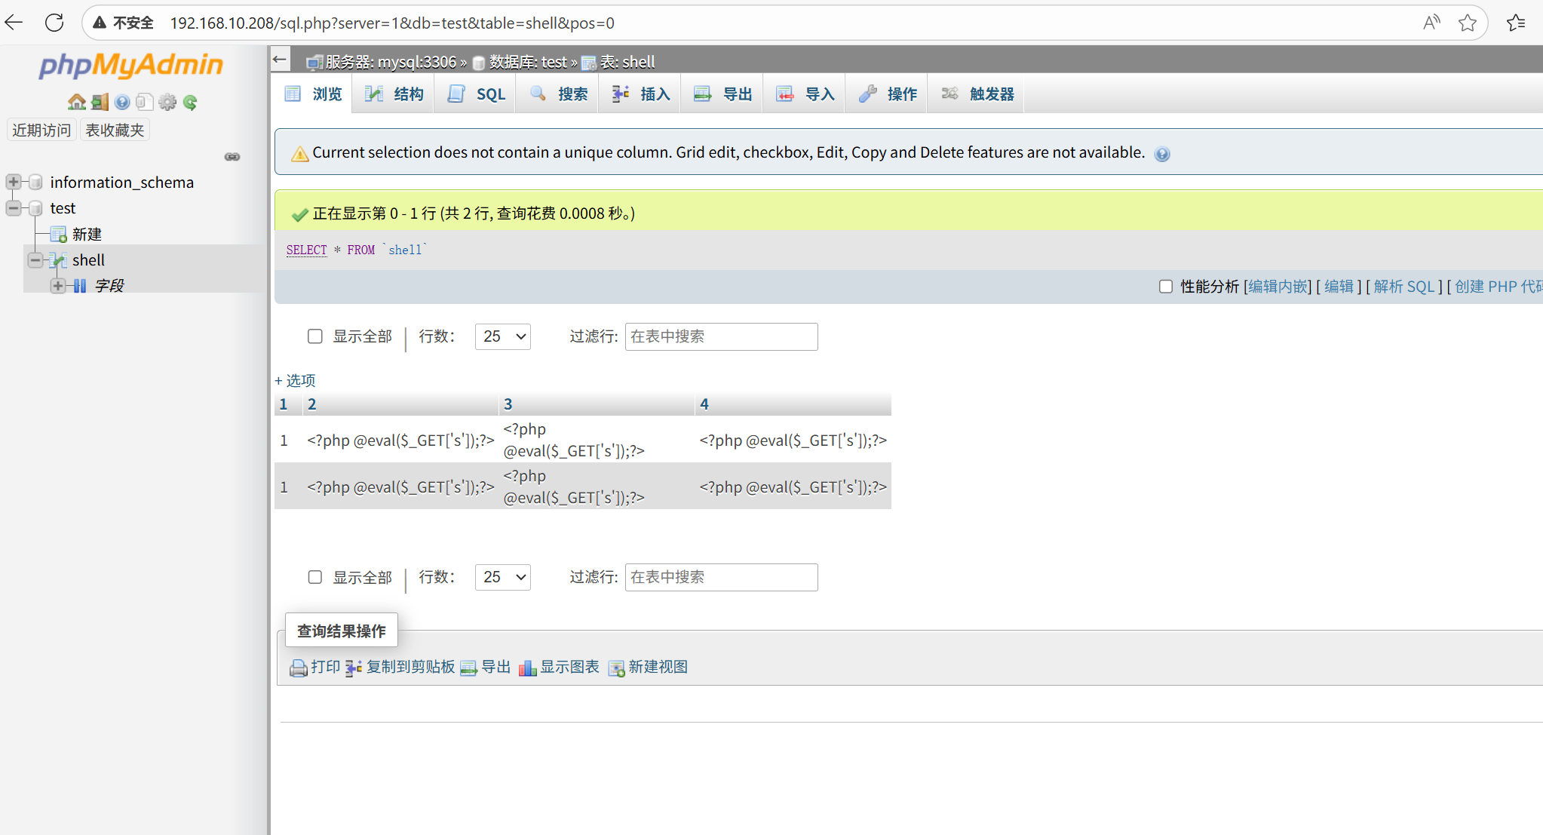Bookmark this page with the star icon

click(x=1467, y=23)
